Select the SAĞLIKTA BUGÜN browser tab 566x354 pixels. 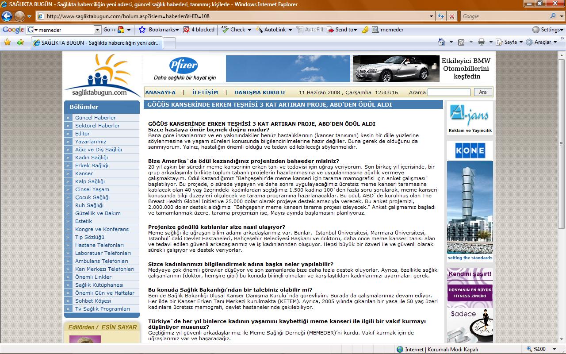coord(96,43)
